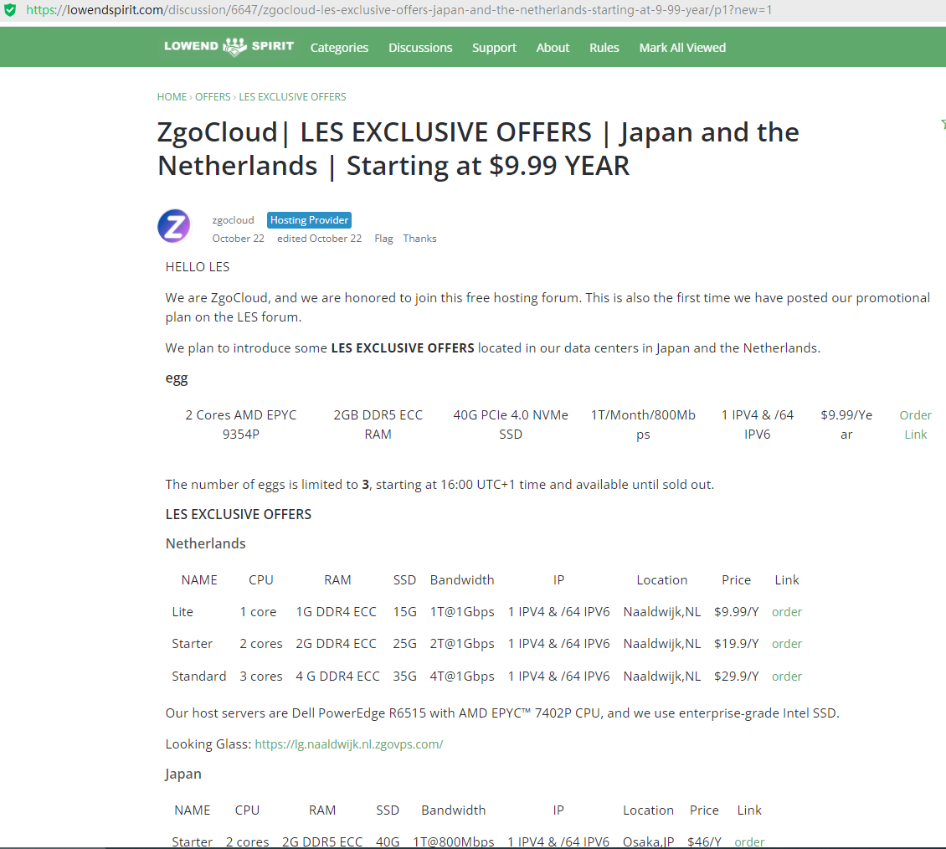This screenshot has height=849, width=946.
Task: Go to the Discussions page
Action: pos(420,48)
